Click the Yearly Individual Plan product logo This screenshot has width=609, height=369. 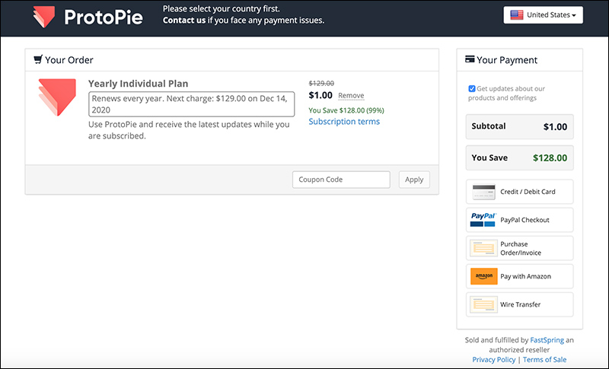tap(57, 97)
